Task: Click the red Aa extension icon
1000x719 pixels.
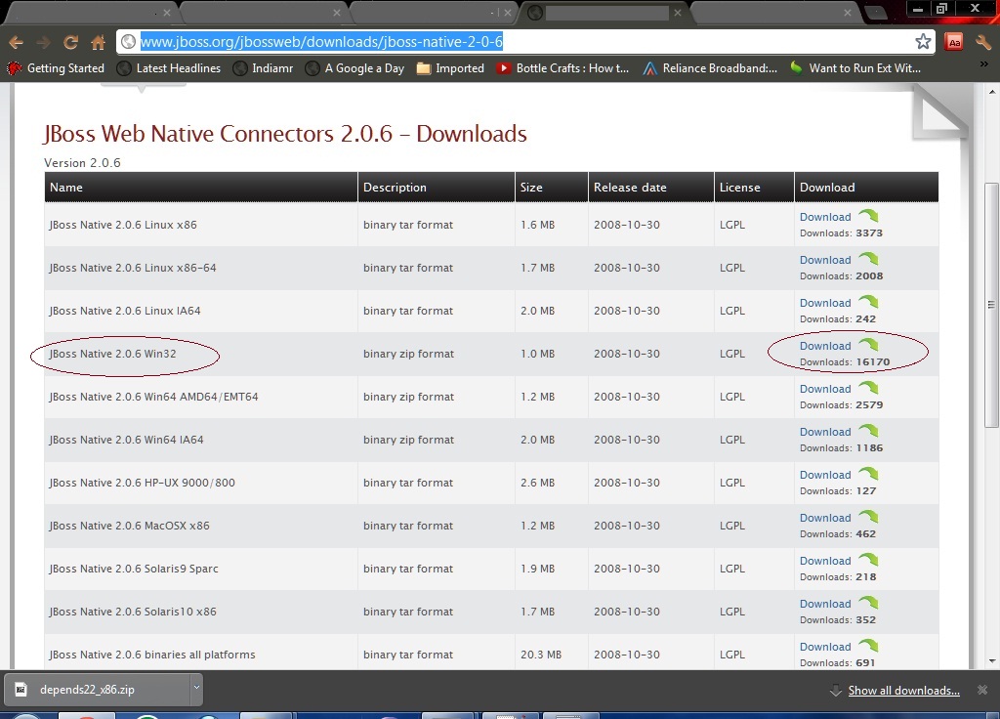Action: 954,42
